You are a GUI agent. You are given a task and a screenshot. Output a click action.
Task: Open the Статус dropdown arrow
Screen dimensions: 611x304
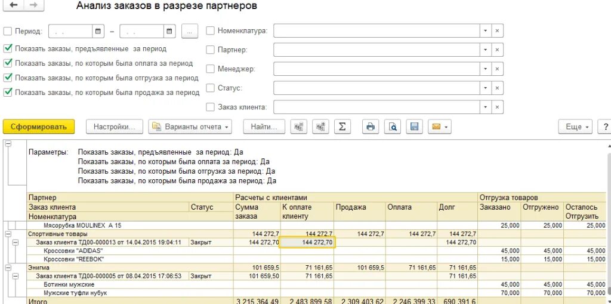click(486, 88)
